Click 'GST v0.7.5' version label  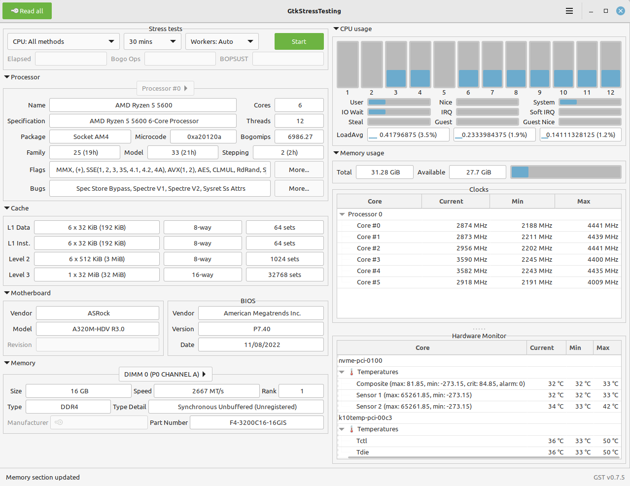point(609,477)
